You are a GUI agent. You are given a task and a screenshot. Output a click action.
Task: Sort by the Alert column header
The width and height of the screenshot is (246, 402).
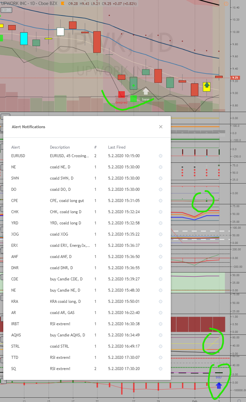pos(15,147)
